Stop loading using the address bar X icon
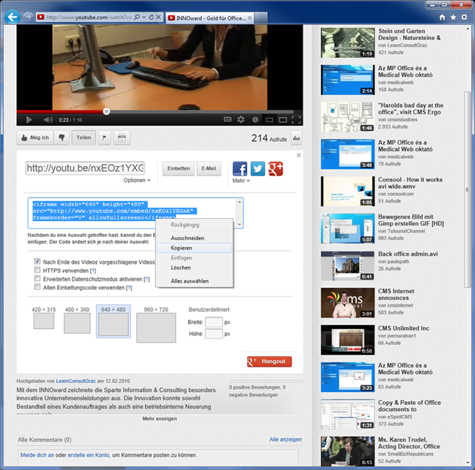Viewport: 475px width, 470px height. [x=158, y=17]
